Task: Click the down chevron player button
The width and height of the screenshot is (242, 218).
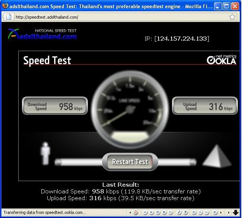Action: 207,212
